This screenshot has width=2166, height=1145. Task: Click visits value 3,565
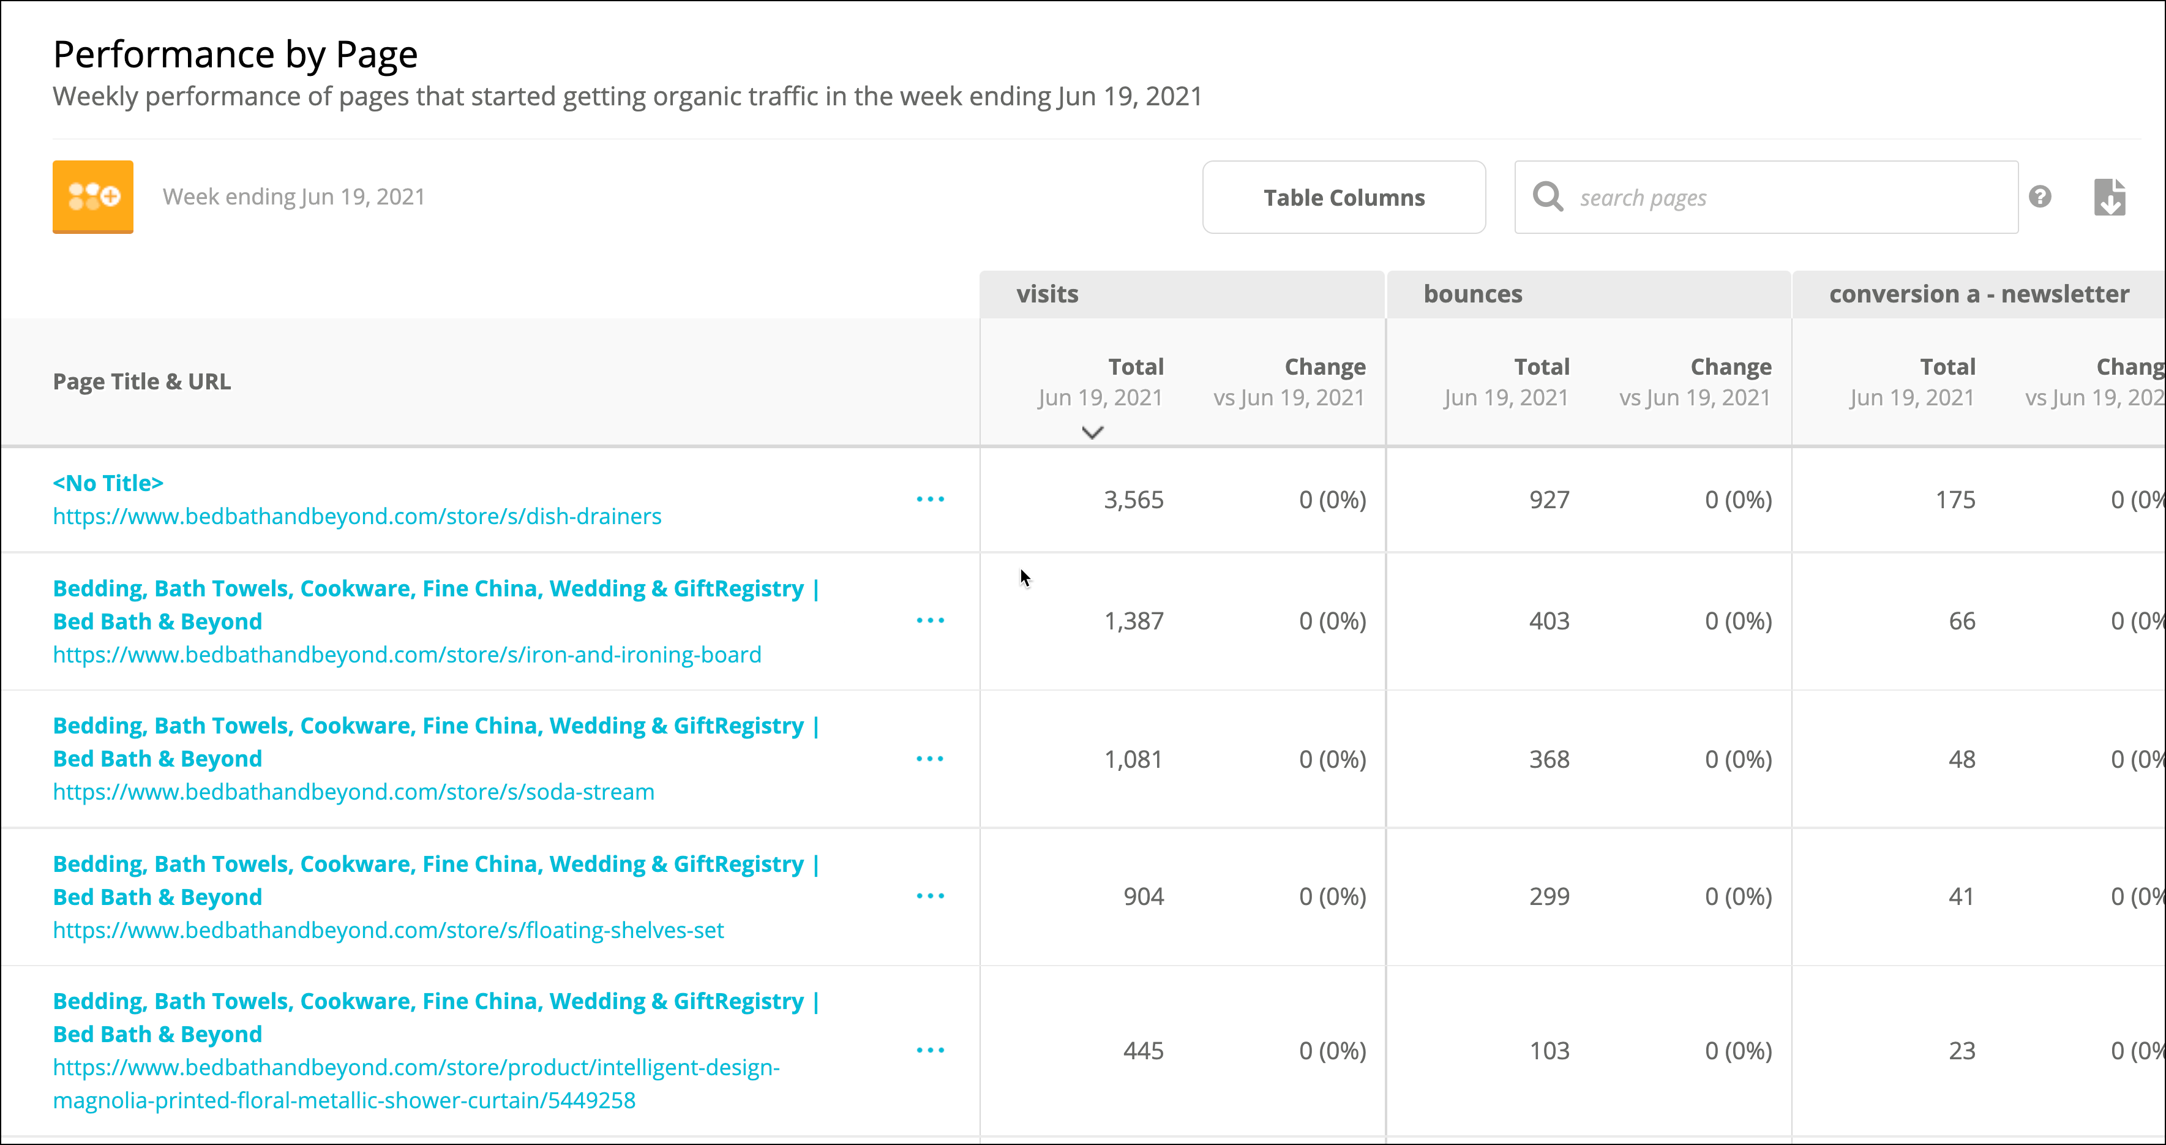(x=1133, y=500)
